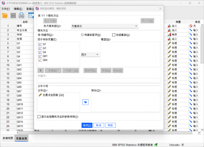Click inside the 模型 list box

(x=130, y=54)
